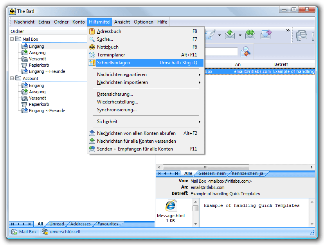Viewport: 324px width, 245px height.
Task: Click the Schnellvorlagen template icon
Action: coord(92,63)
